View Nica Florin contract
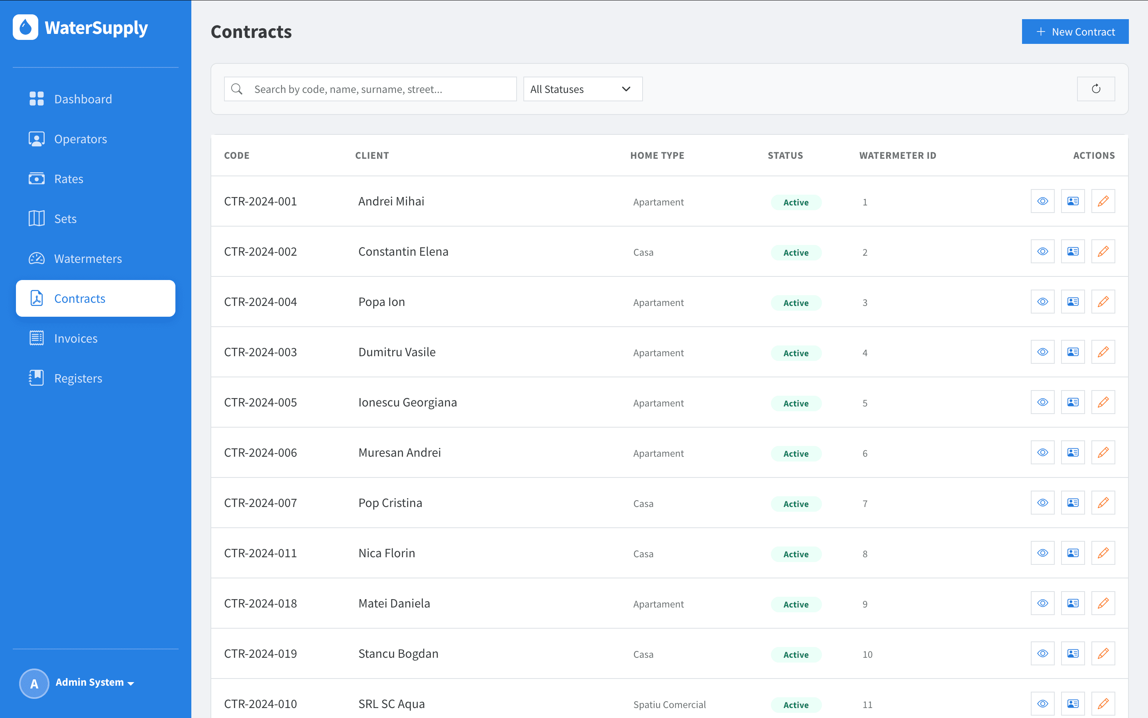1148x718 pixels. click(x=1042, y=553)
